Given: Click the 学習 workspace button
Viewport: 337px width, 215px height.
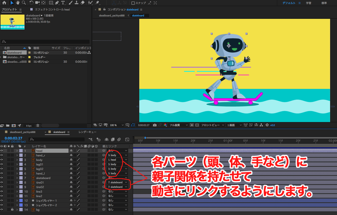Looking at the screenshot, I should tap(308, 3).
